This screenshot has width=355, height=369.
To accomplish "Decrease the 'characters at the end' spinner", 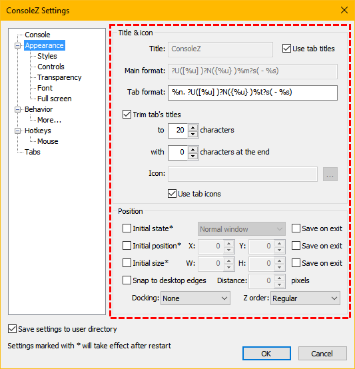I will point(193,156).
